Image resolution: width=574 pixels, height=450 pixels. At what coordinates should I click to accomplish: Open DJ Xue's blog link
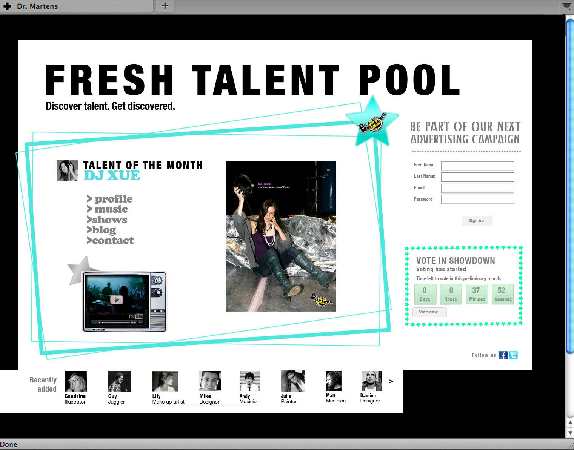101,230
